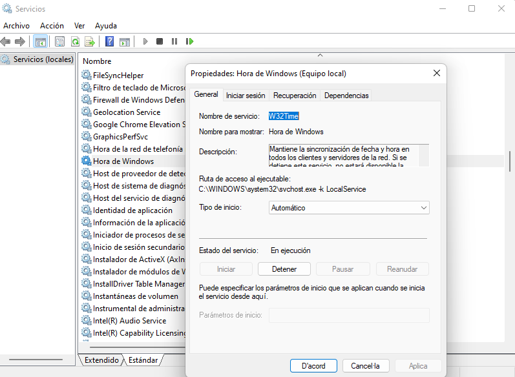The height and width of the screenshot is (377, 515).
Task: Click the Refresh toolbar icon
Action: 75,41
